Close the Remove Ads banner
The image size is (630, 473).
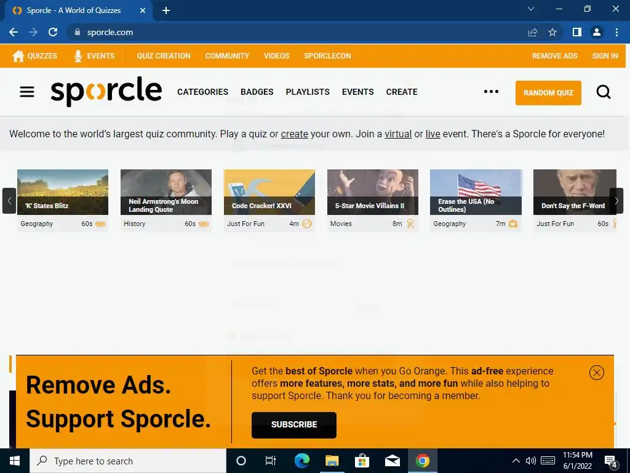pos(596,373)
